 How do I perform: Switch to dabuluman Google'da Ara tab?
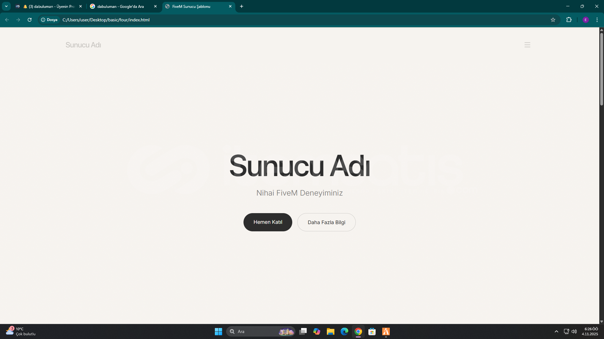coord(120,6)
